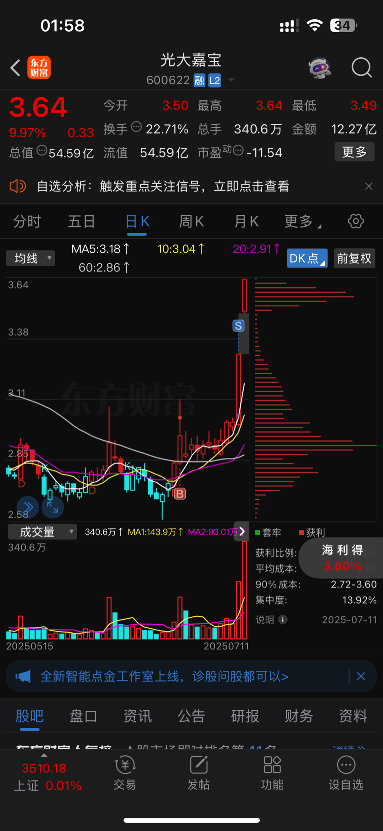Tap the expand chart fullscreen icon
383x831 pixels.
[52, 507]
